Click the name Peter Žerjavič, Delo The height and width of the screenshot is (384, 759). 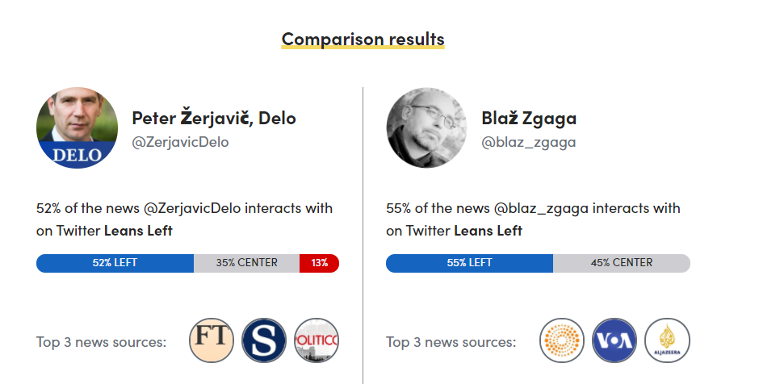214,119
